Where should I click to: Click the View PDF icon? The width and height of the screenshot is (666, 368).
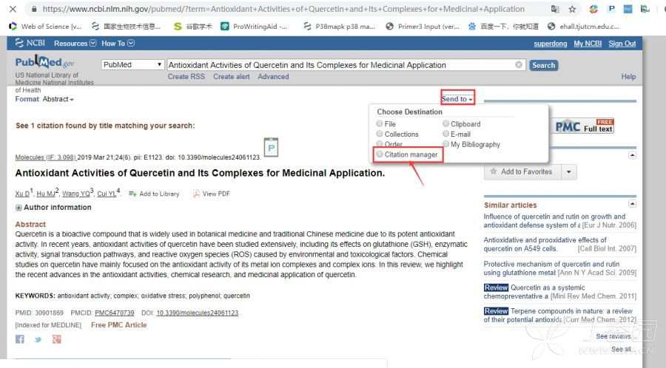click(x=197, y=194)
